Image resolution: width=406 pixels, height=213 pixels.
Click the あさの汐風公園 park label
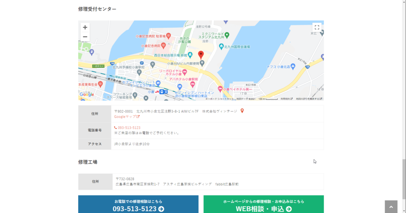(184, 40)
